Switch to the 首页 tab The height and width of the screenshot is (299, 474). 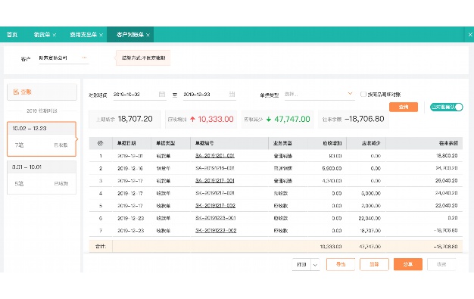tap(12, 35)
